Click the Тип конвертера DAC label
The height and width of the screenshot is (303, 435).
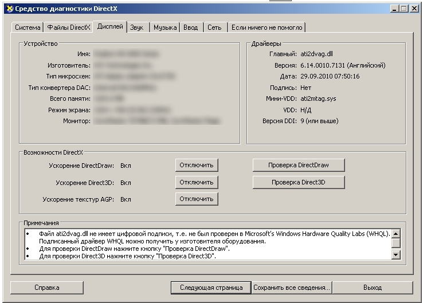[x=60, y=88]
